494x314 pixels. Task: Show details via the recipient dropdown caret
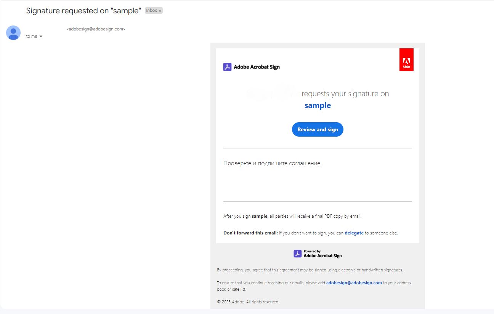pos(40,36)
